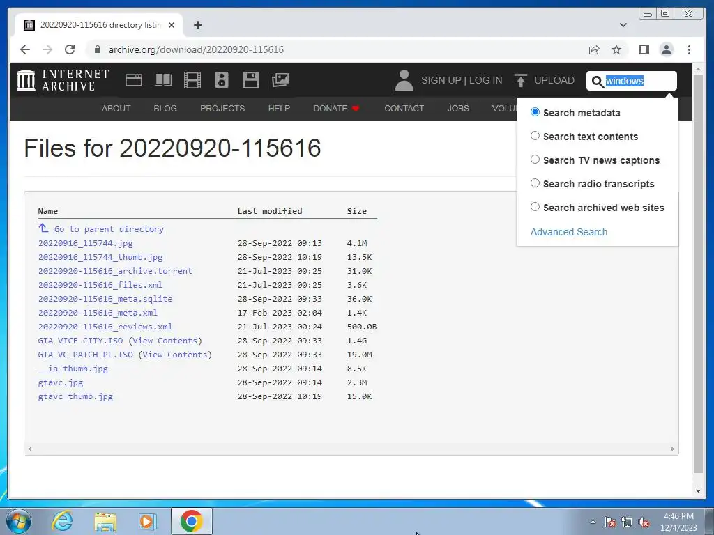The width and height of the screenshot is (714, 535).
Task: Reload the page
Action: pyautogui.click(x=70, y=49)
